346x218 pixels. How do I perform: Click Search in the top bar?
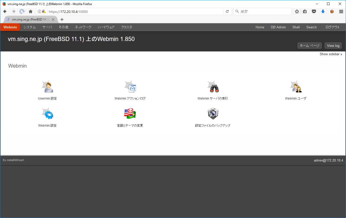(x=311, y=27)
